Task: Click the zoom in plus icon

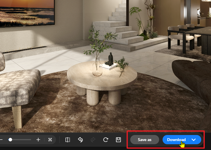Action: 38,140
